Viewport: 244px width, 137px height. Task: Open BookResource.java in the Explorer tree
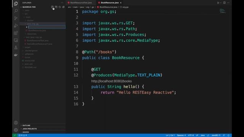coord(37,30)
